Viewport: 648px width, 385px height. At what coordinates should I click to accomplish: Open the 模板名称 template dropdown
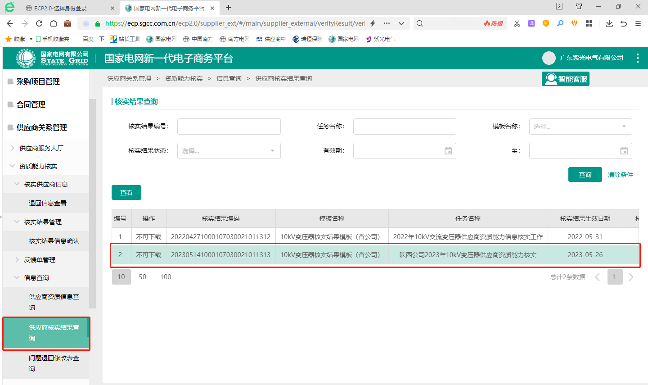click(580, 127)
